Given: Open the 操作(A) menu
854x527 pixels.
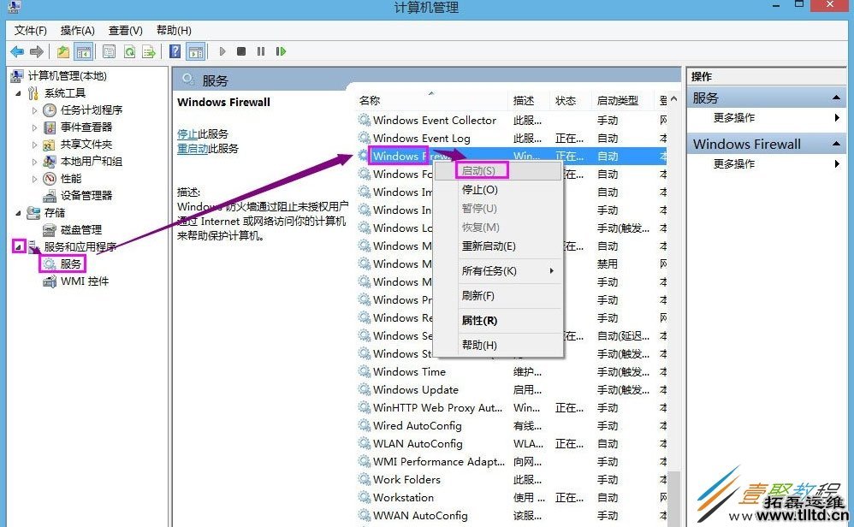Looking at the screenshot, I should pos(77,30).
